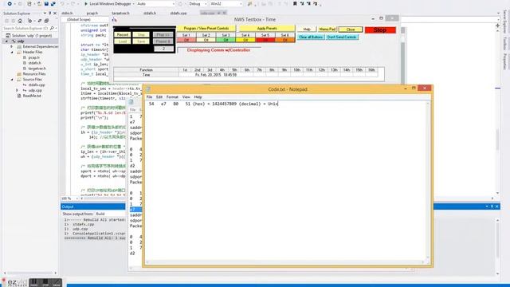Select ReadMe.txt in Solution Explorer

pyautogui.click(x=32, y=96)
